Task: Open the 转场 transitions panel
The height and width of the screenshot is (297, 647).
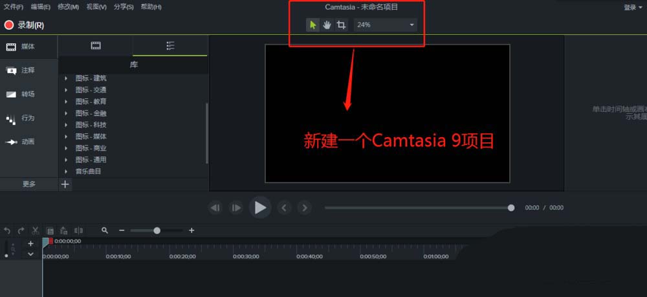Action: coord(29,94)
